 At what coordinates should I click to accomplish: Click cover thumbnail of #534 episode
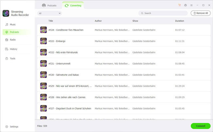44,30
